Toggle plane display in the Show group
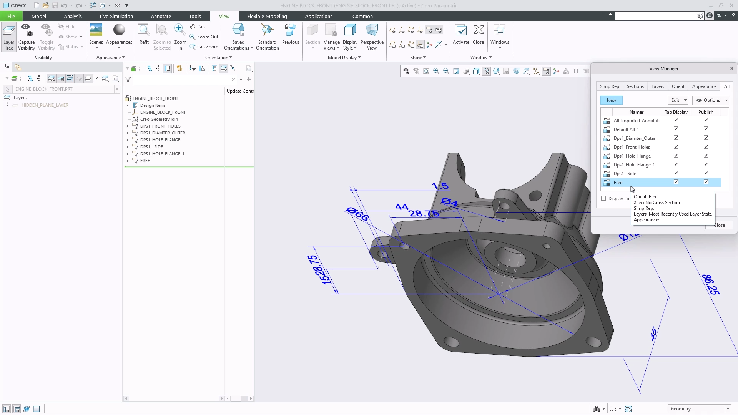Screen dimensions: 738x415 click(x=392, y=30)
